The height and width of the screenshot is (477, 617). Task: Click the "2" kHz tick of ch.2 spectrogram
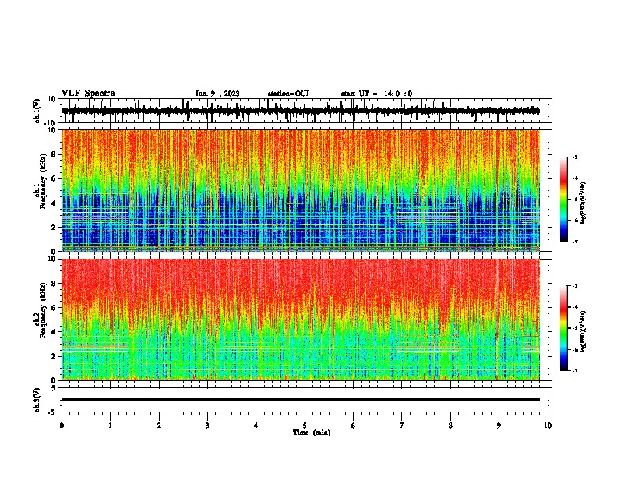pos(55,356)
